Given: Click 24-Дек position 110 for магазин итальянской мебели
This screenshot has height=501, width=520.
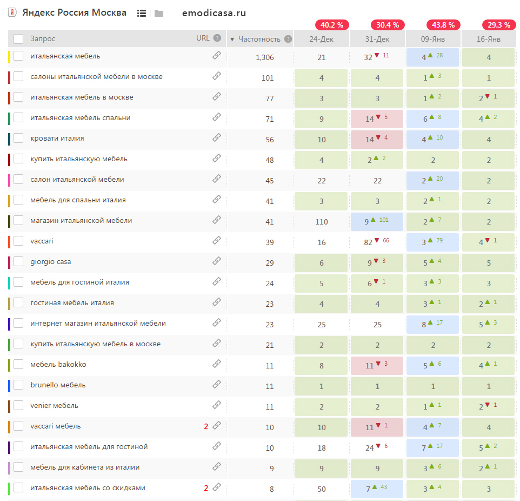Looking at the screenshot, I should point(322,222).
